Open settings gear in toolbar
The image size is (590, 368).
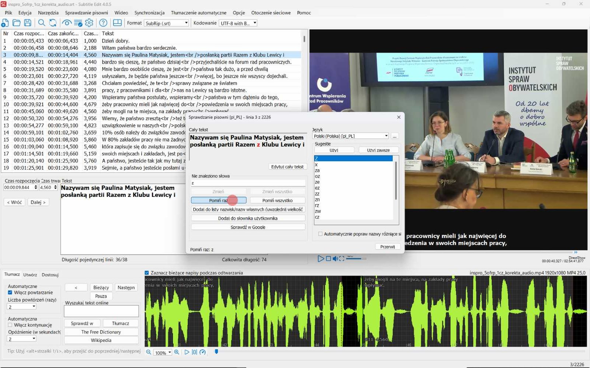89,23
